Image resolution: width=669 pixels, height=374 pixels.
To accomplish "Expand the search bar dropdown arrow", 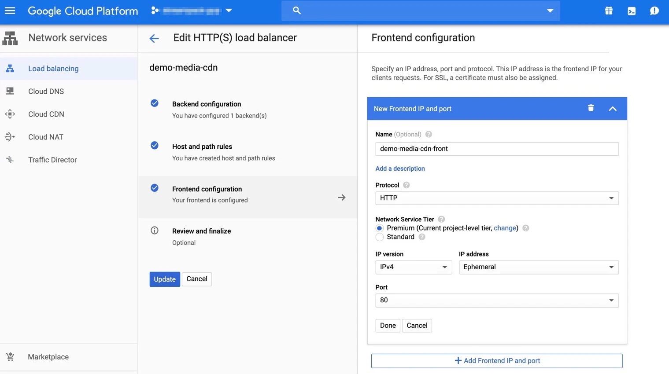I will coord(550,11).
